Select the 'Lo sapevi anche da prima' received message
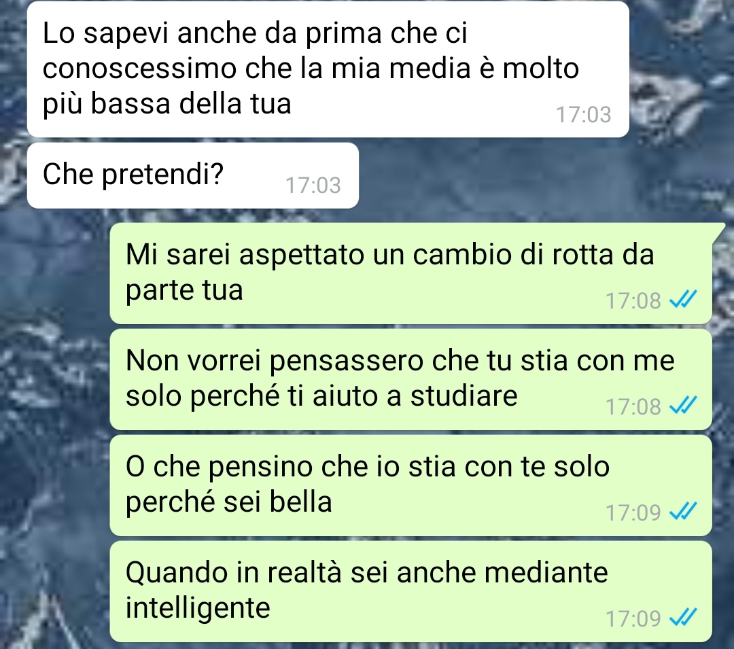The width and height of the screenshot is (734, 649). tap(328, 69)
